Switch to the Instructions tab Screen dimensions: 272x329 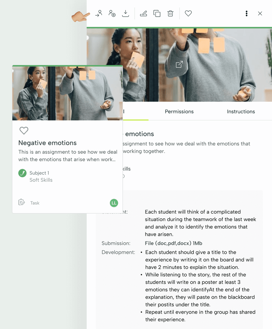241,111
